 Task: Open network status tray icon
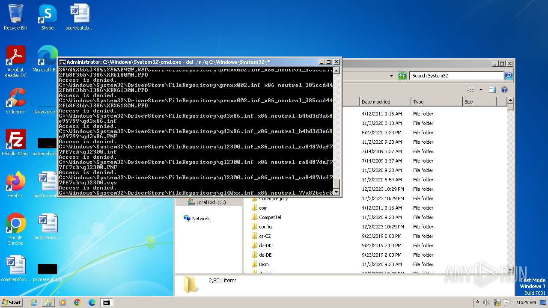pos(497,302)
